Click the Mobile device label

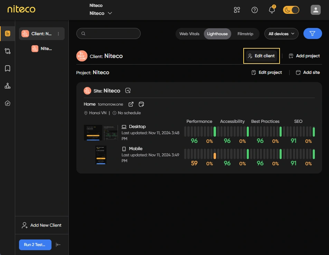pos(135,149)
